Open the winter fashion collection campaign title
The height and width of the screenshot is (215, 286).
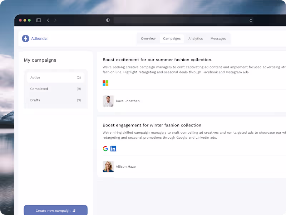pos(152,125)
